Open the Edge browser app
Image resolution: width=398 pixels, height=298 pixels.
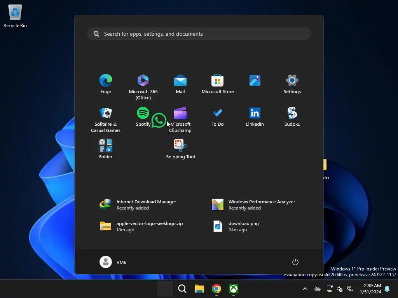point(106,84)
